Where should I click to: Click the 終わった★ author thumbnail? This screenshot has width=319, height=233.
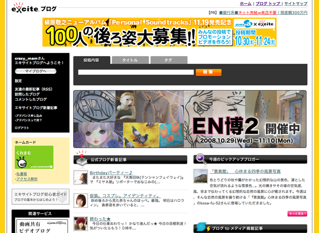(x=81, y=223)
